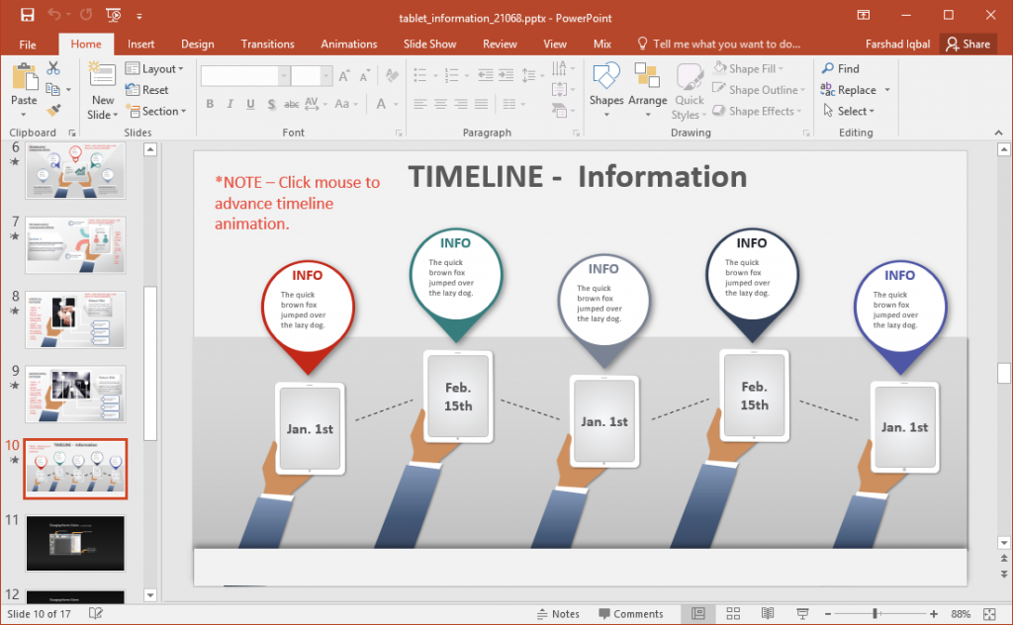Click the Replace button

point(855,89)
